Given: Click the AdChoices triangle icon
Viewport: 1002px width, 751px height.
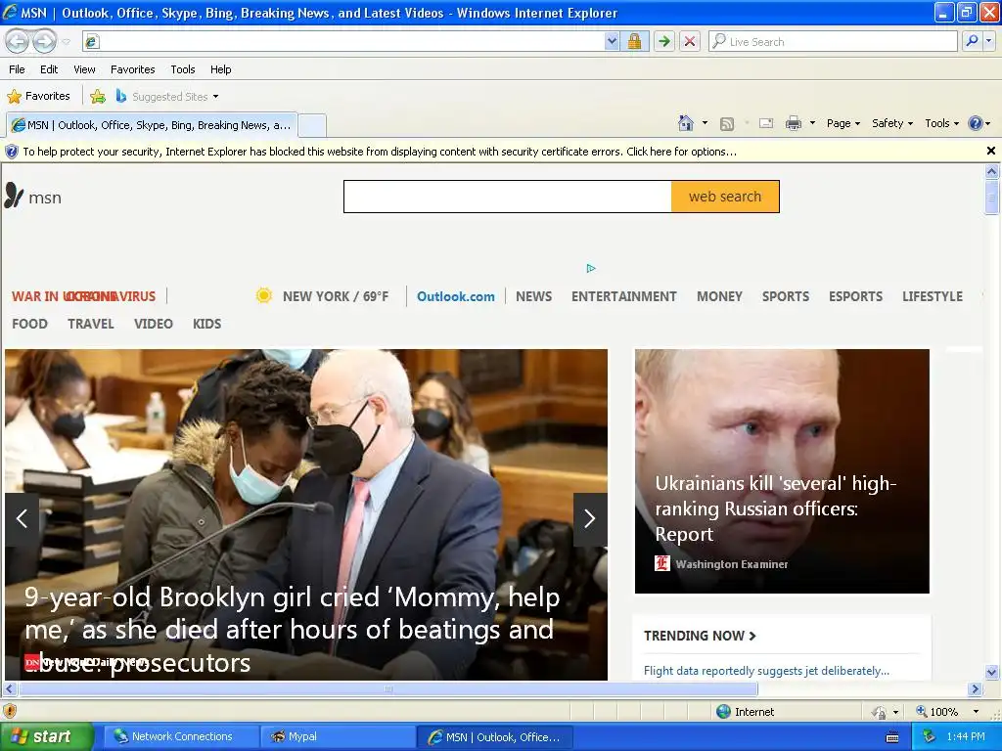Looking at the screenshot, I should point(590,268).
